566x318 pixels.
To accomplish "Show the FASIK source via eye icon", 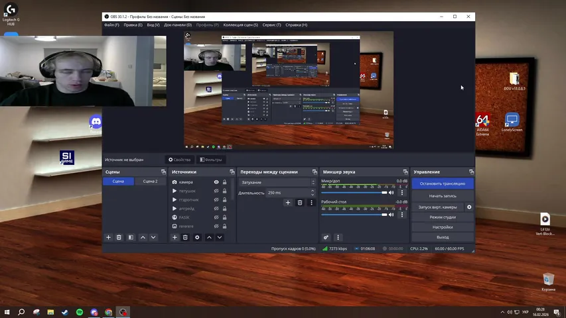I will 216,217.
